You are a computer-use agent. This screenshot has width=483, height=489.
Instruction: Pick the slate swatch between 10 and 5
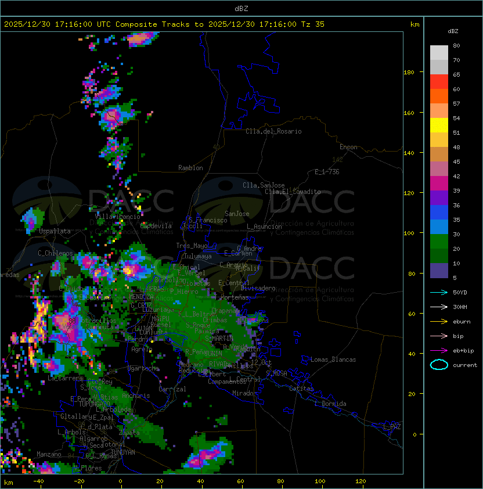[439, 271]
